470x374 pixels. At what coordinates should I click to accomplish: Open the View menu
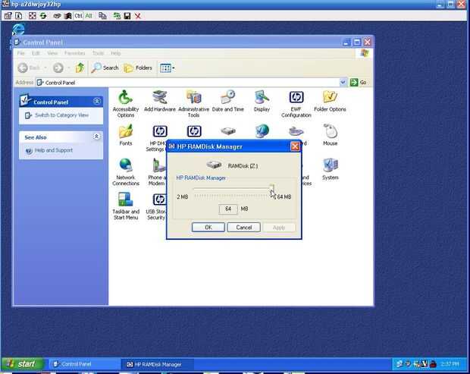(x=52, y=53)
